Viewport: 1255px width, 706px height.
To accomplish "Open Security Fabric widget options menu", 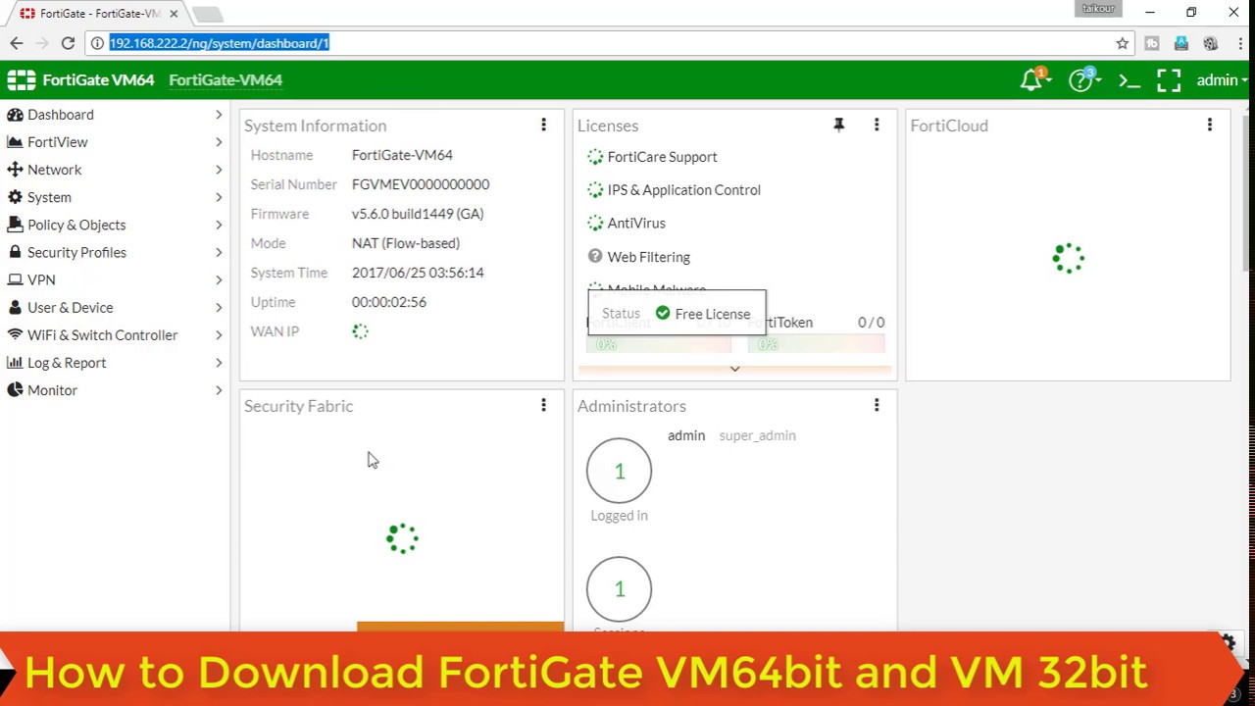I will click(543, 405).
